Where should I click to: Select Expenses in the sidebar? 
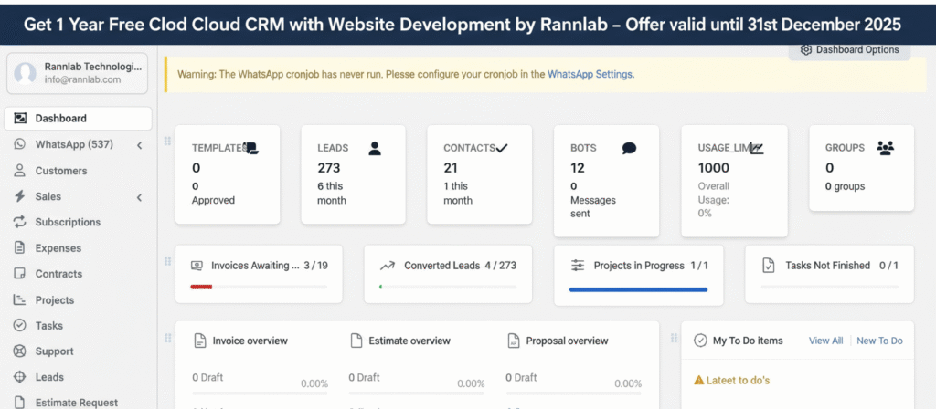pos(58,248)
